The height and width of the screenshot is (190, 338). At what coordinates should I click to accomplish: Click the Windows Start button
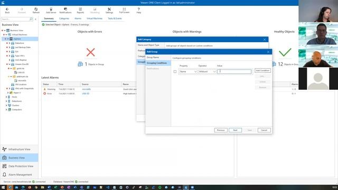tap(3, 187)
